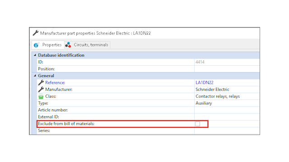Click the Series value field
Screen dimensions: 289x162
coord(227,131)
